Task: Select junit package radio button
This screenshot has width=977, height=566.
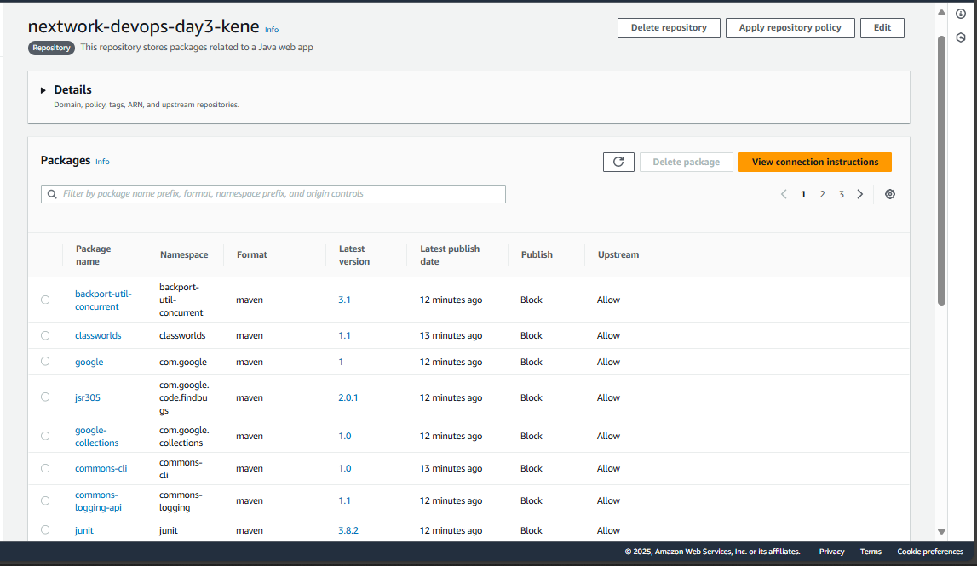Action: click(x=45, y=530)
